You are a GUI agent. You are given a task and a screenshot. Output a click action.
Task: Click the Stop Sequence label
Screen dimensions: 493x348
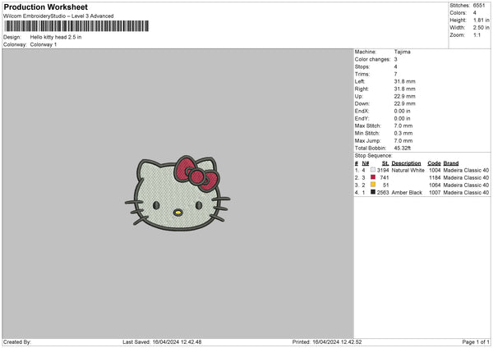[x=374, y=156]
